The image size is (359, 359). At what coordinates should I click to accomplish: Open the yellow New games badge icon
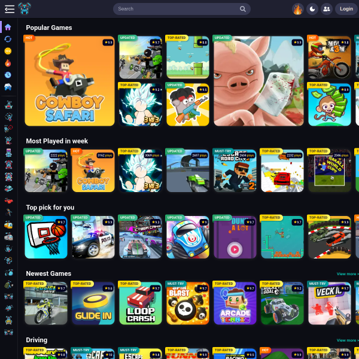8,51
